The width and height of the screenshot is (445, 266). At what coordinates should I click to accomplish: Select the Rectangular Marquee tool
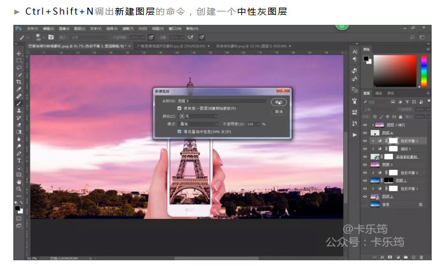coord(19,60)
